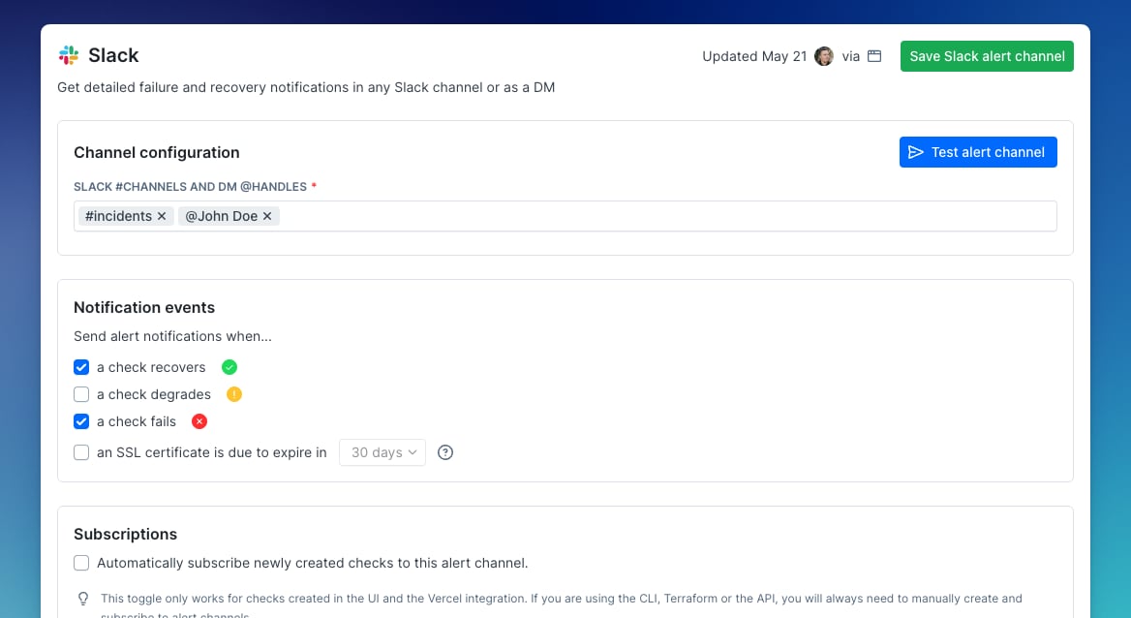This screenshot has height=618, width=1131.
Task: Click the 'Updated May 21' text
Action: click(754, 56)
